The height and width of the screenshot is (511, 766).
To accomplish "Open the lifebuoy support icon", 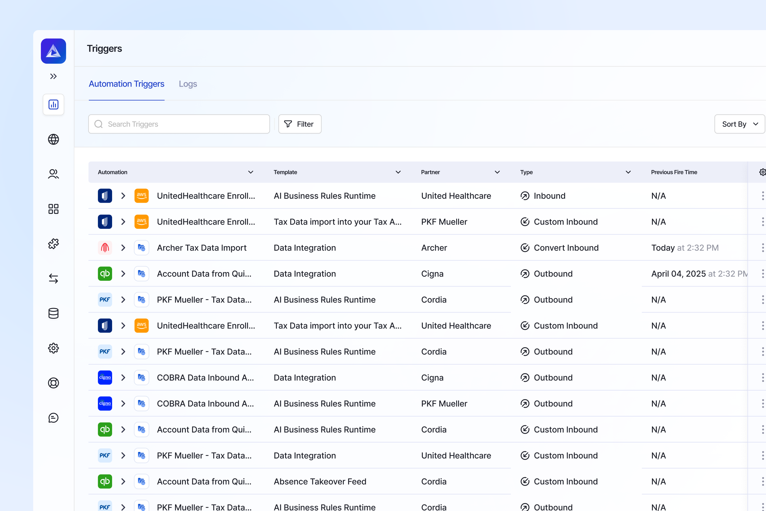I will tap(53, 383).
